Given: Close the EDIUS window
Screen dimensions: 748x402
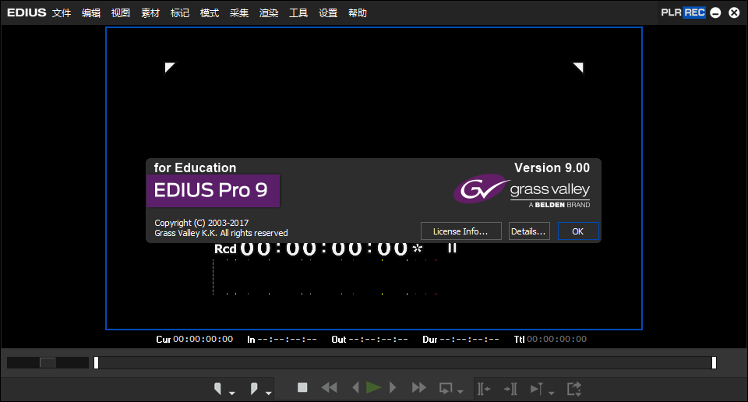Looking at the screenshot, I should 734,13.
